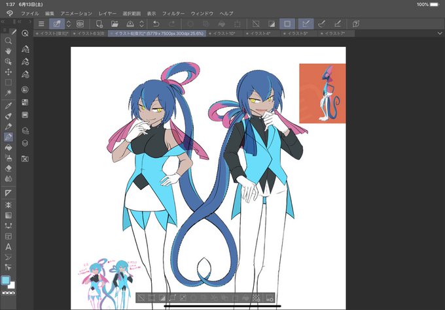Open the 選択範囲 menu
The width and height of the screenshot is (445, 310).
(132, 13)
